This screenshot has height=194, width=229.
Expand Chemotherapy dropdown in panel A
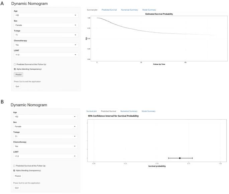coord(46,45)
